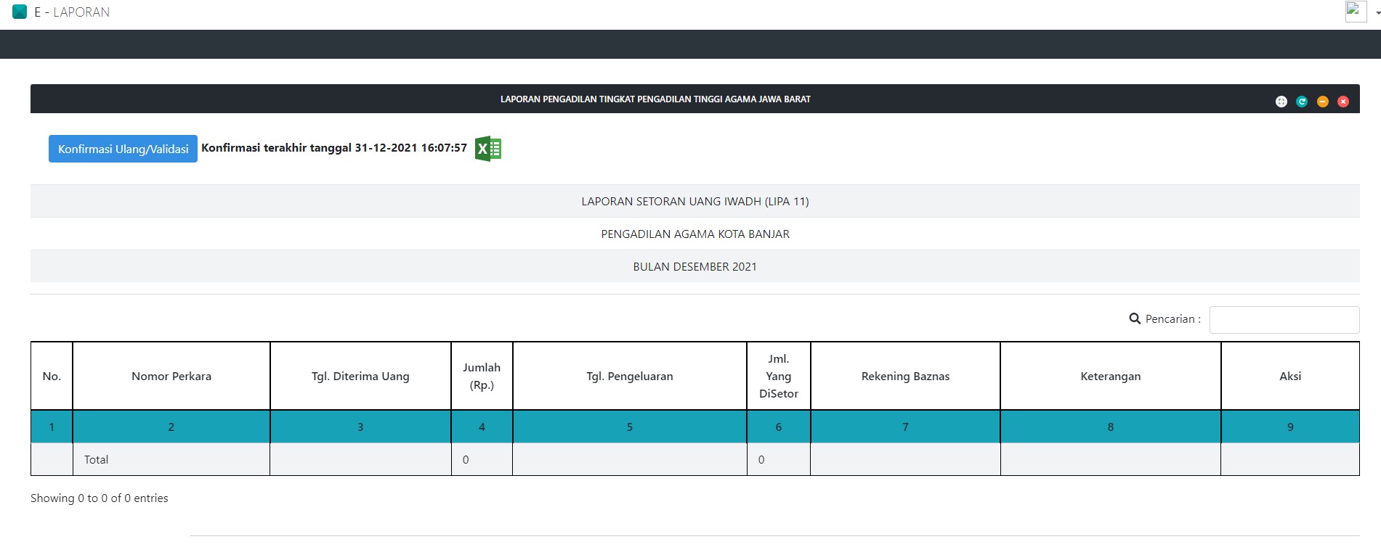The height and width of the screenshot is (555, 1381).
Task: Sort by Rekening Baznas column header
Action: (x=905, y=376)
